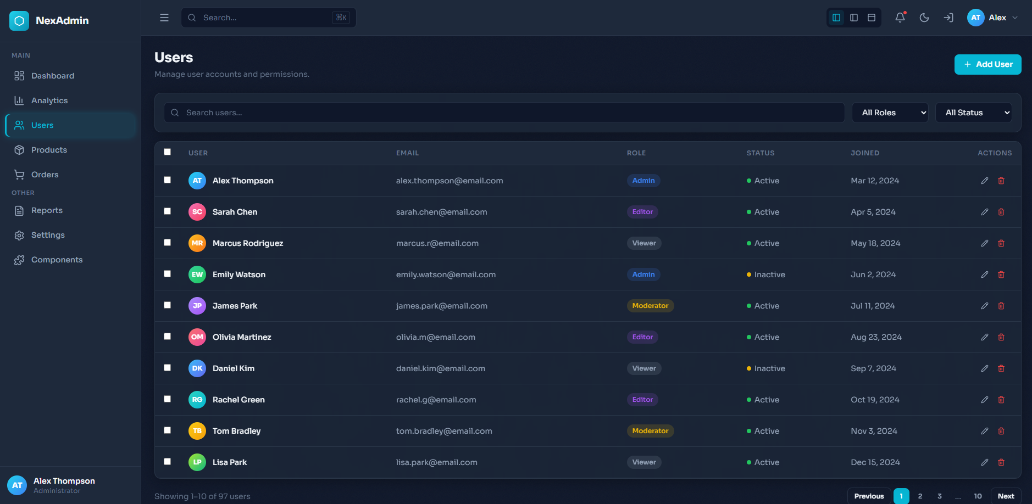Edit Sarah Chen with pencil icon
Image resolution: width=1032 pixels, height=504 pixels.
(985, 212)
